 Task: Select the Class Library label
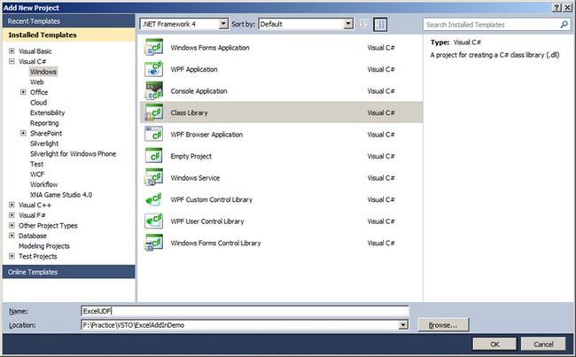[x=189, y=113]
